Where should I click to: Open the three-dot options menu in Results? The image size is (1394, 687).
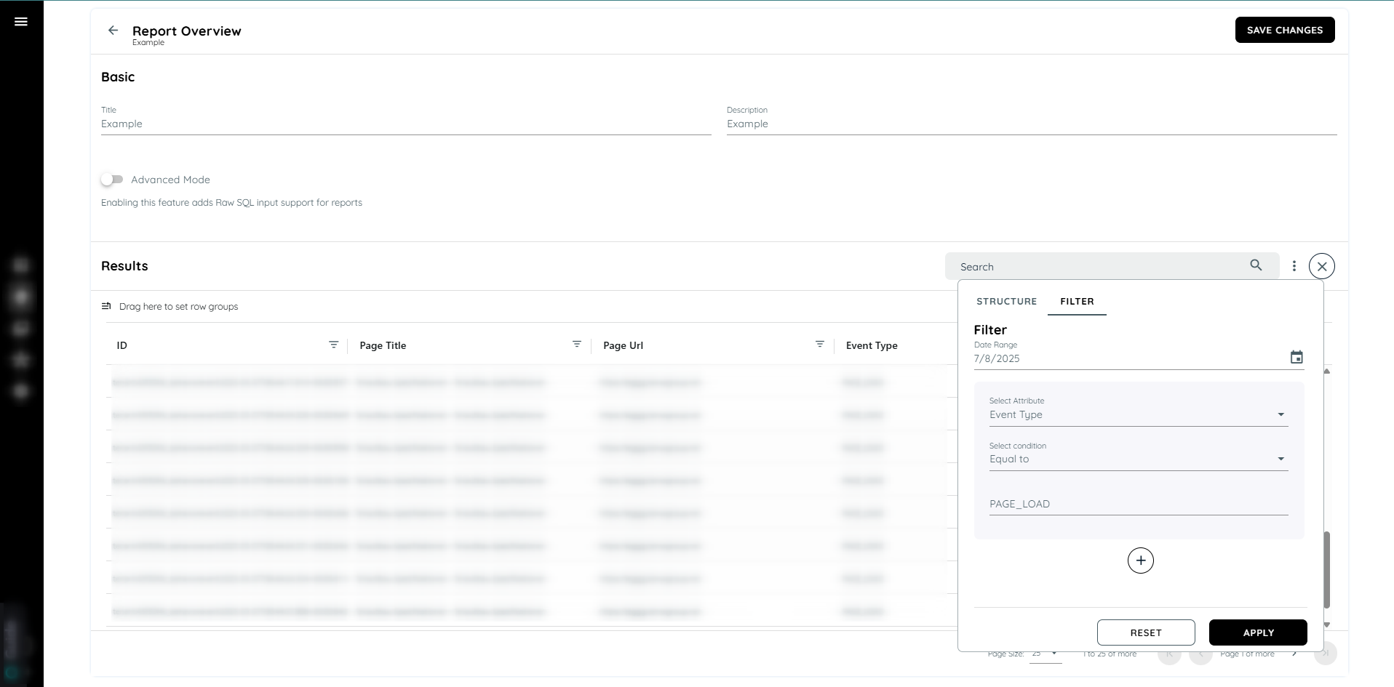pyautogui.click(x=1294, y=266)
